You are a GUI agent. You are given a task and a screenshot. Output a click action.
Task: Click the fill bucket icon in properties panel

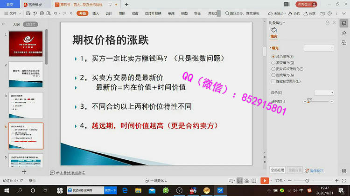click(x=274, y=30)
